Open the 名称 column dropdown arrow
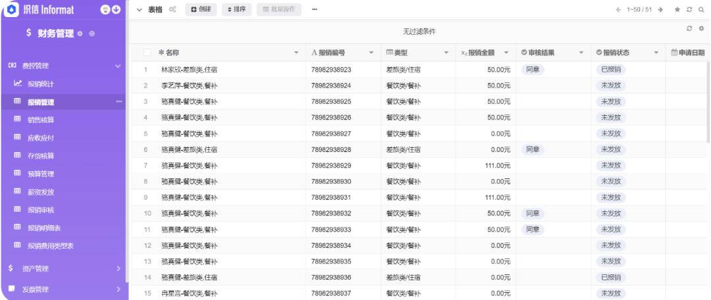This screenshot has width=711, height=300. point(296,53)
